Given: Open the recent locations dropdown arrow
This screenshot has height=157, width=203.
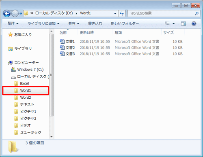Looking at the screenshot, I should (x=21, y=13).
